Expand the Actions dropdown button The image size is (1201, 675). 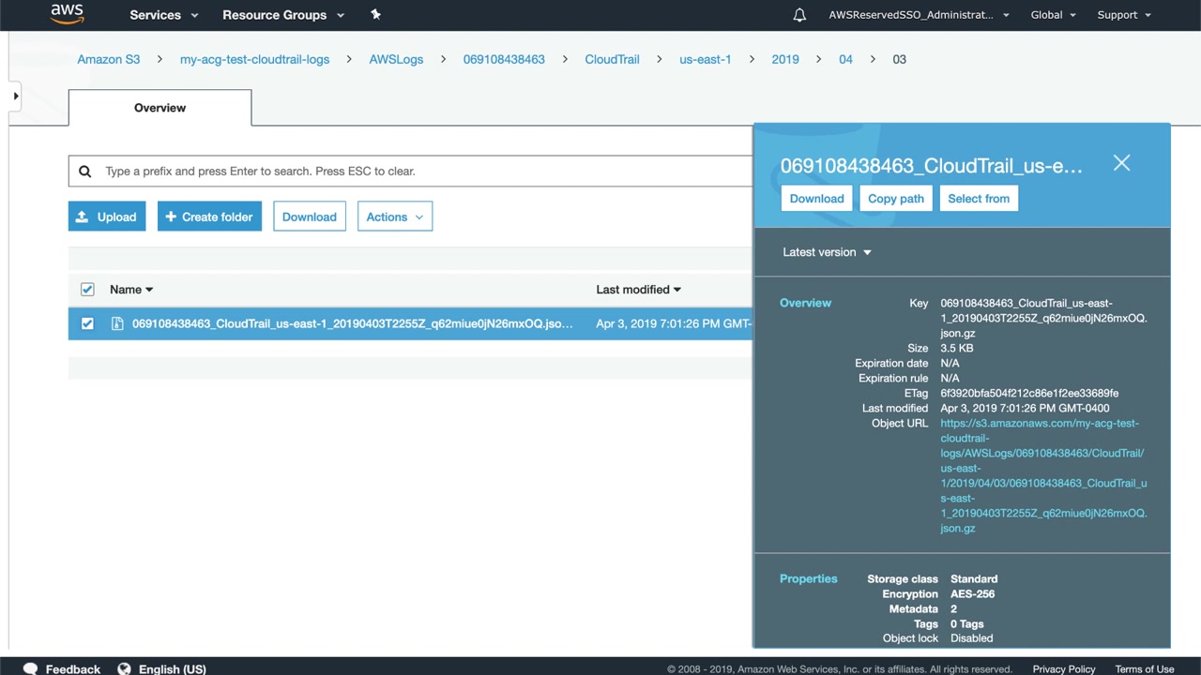tap(395, 217)
